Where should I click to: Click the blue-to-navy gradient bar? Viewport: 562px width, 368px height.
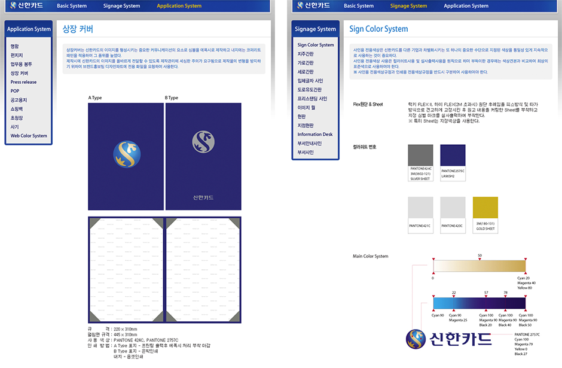coord(479,303)
